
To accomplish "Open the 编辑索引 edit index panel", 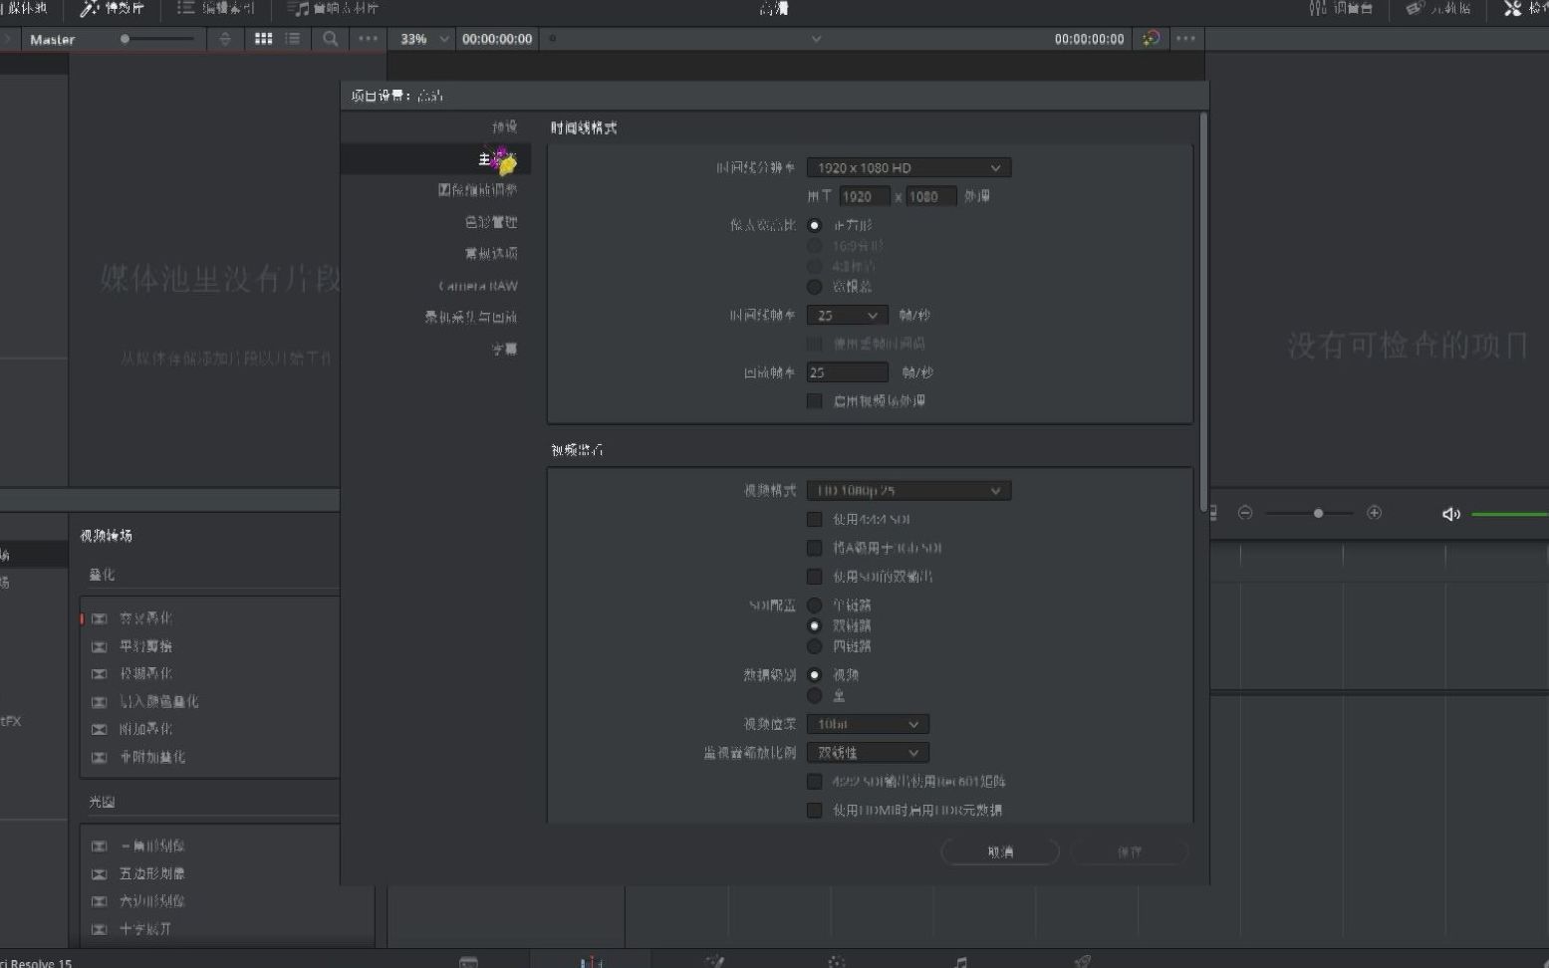I will click(215, 9).
